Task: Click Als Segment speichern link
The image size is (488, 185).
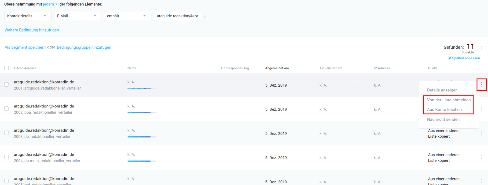Action: (x=25, y=47)
